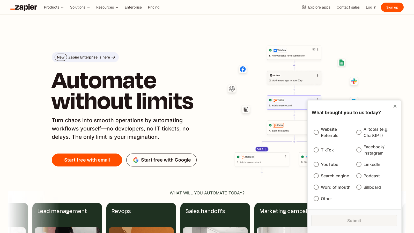Click the Explore apps grid icon

point(304,7)
